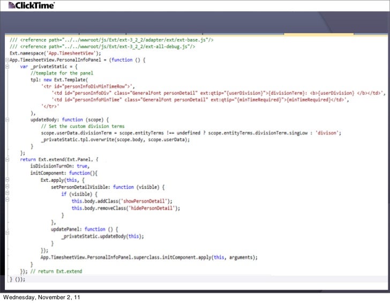Viewport: 390px width, 303px height.
Task: Click the personInfoDivMinTimeRow tr string
Action: (88, 86)
